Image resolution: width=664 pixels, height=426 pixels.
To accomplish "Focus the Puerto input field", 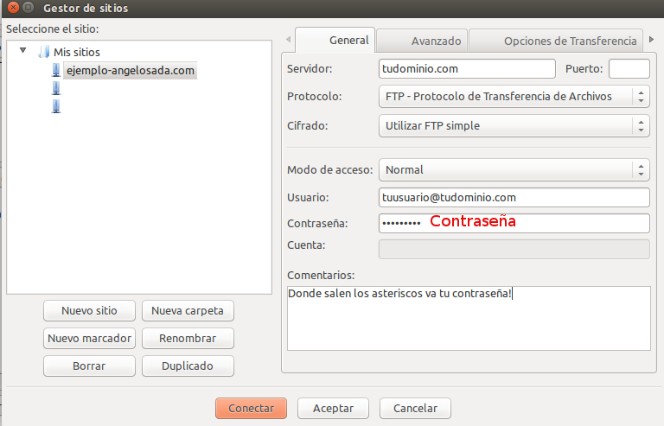I will 629,68.
